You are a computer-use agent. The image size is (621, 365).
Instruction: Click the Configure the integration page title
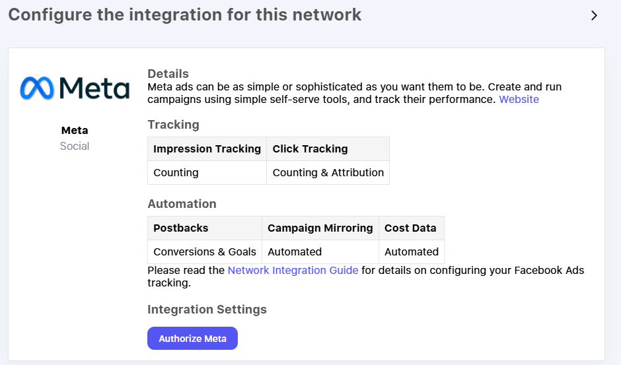(x=184, y=15)
